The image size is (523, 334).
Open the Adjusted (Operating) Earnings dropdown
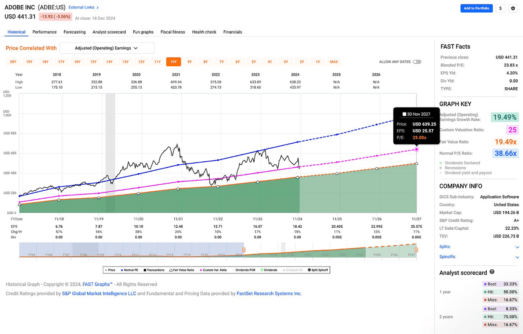[107, 48]
